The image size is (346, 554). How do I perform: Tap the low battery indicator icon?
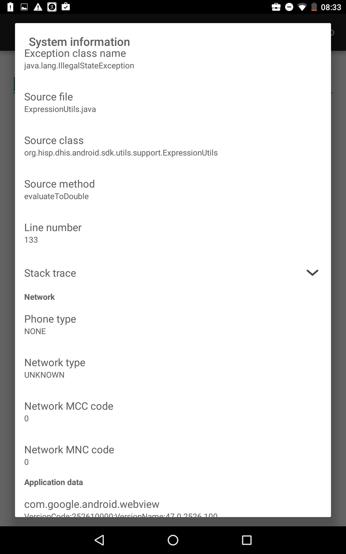(x=314, y=7)
